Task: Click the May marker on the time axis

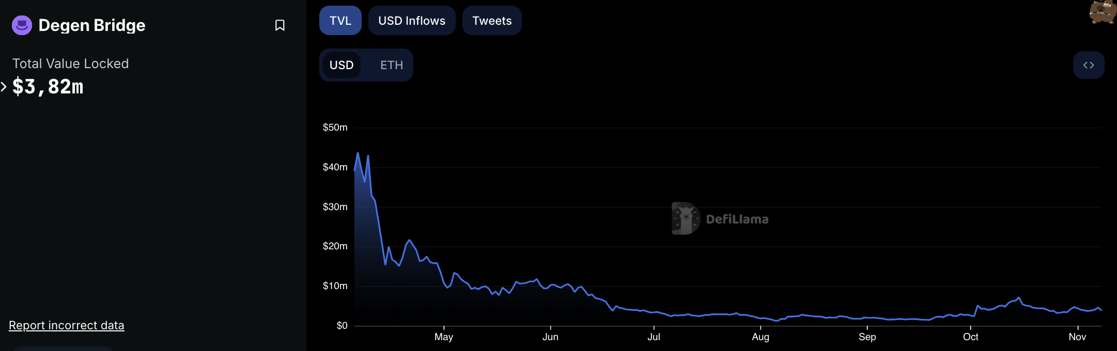Action: 443,337
